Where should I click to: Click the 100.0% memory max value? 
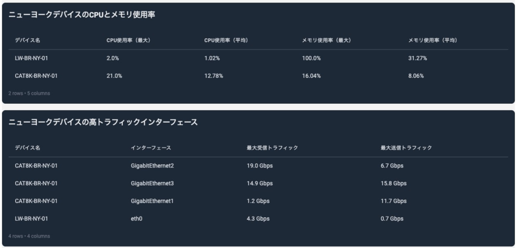pos(311,58)
